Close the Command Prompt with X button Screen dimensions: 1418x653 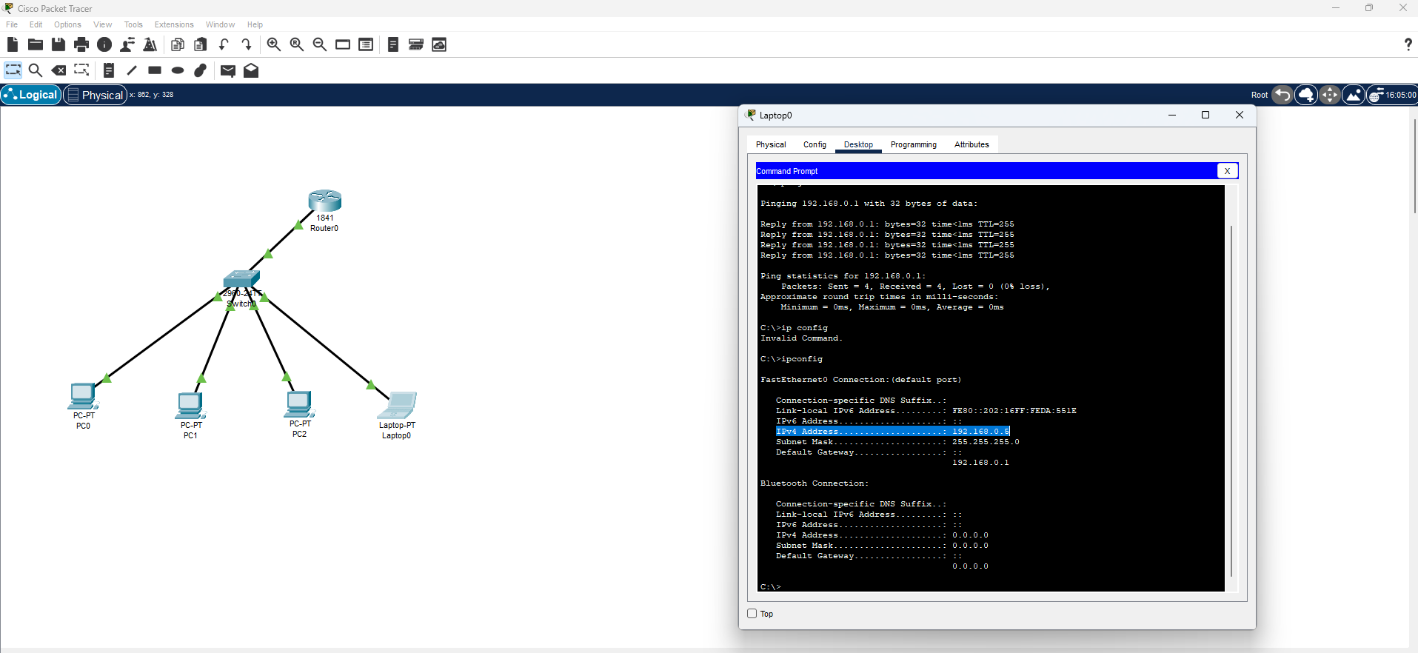pos(1227,171)
